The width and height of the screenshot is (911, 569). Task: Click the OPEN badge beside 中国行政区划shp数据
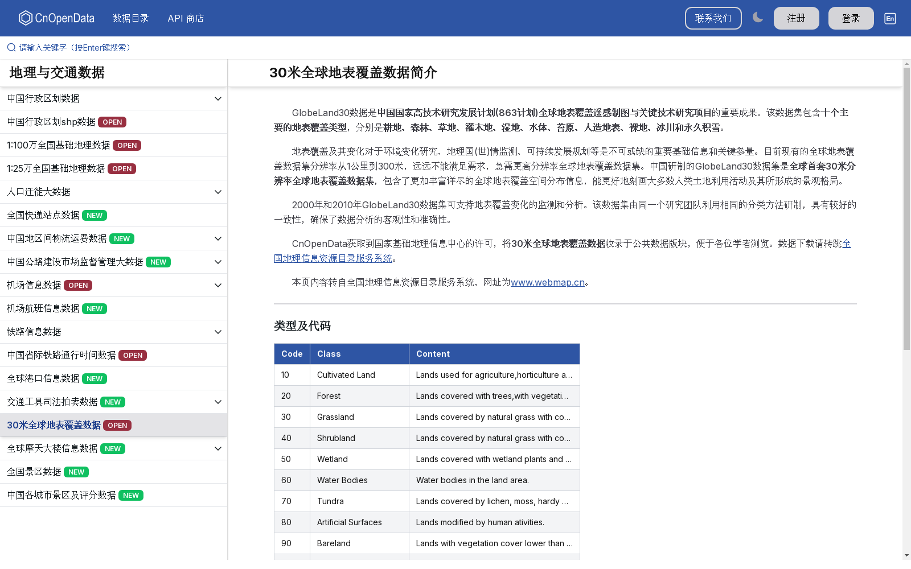coord(112,122)
